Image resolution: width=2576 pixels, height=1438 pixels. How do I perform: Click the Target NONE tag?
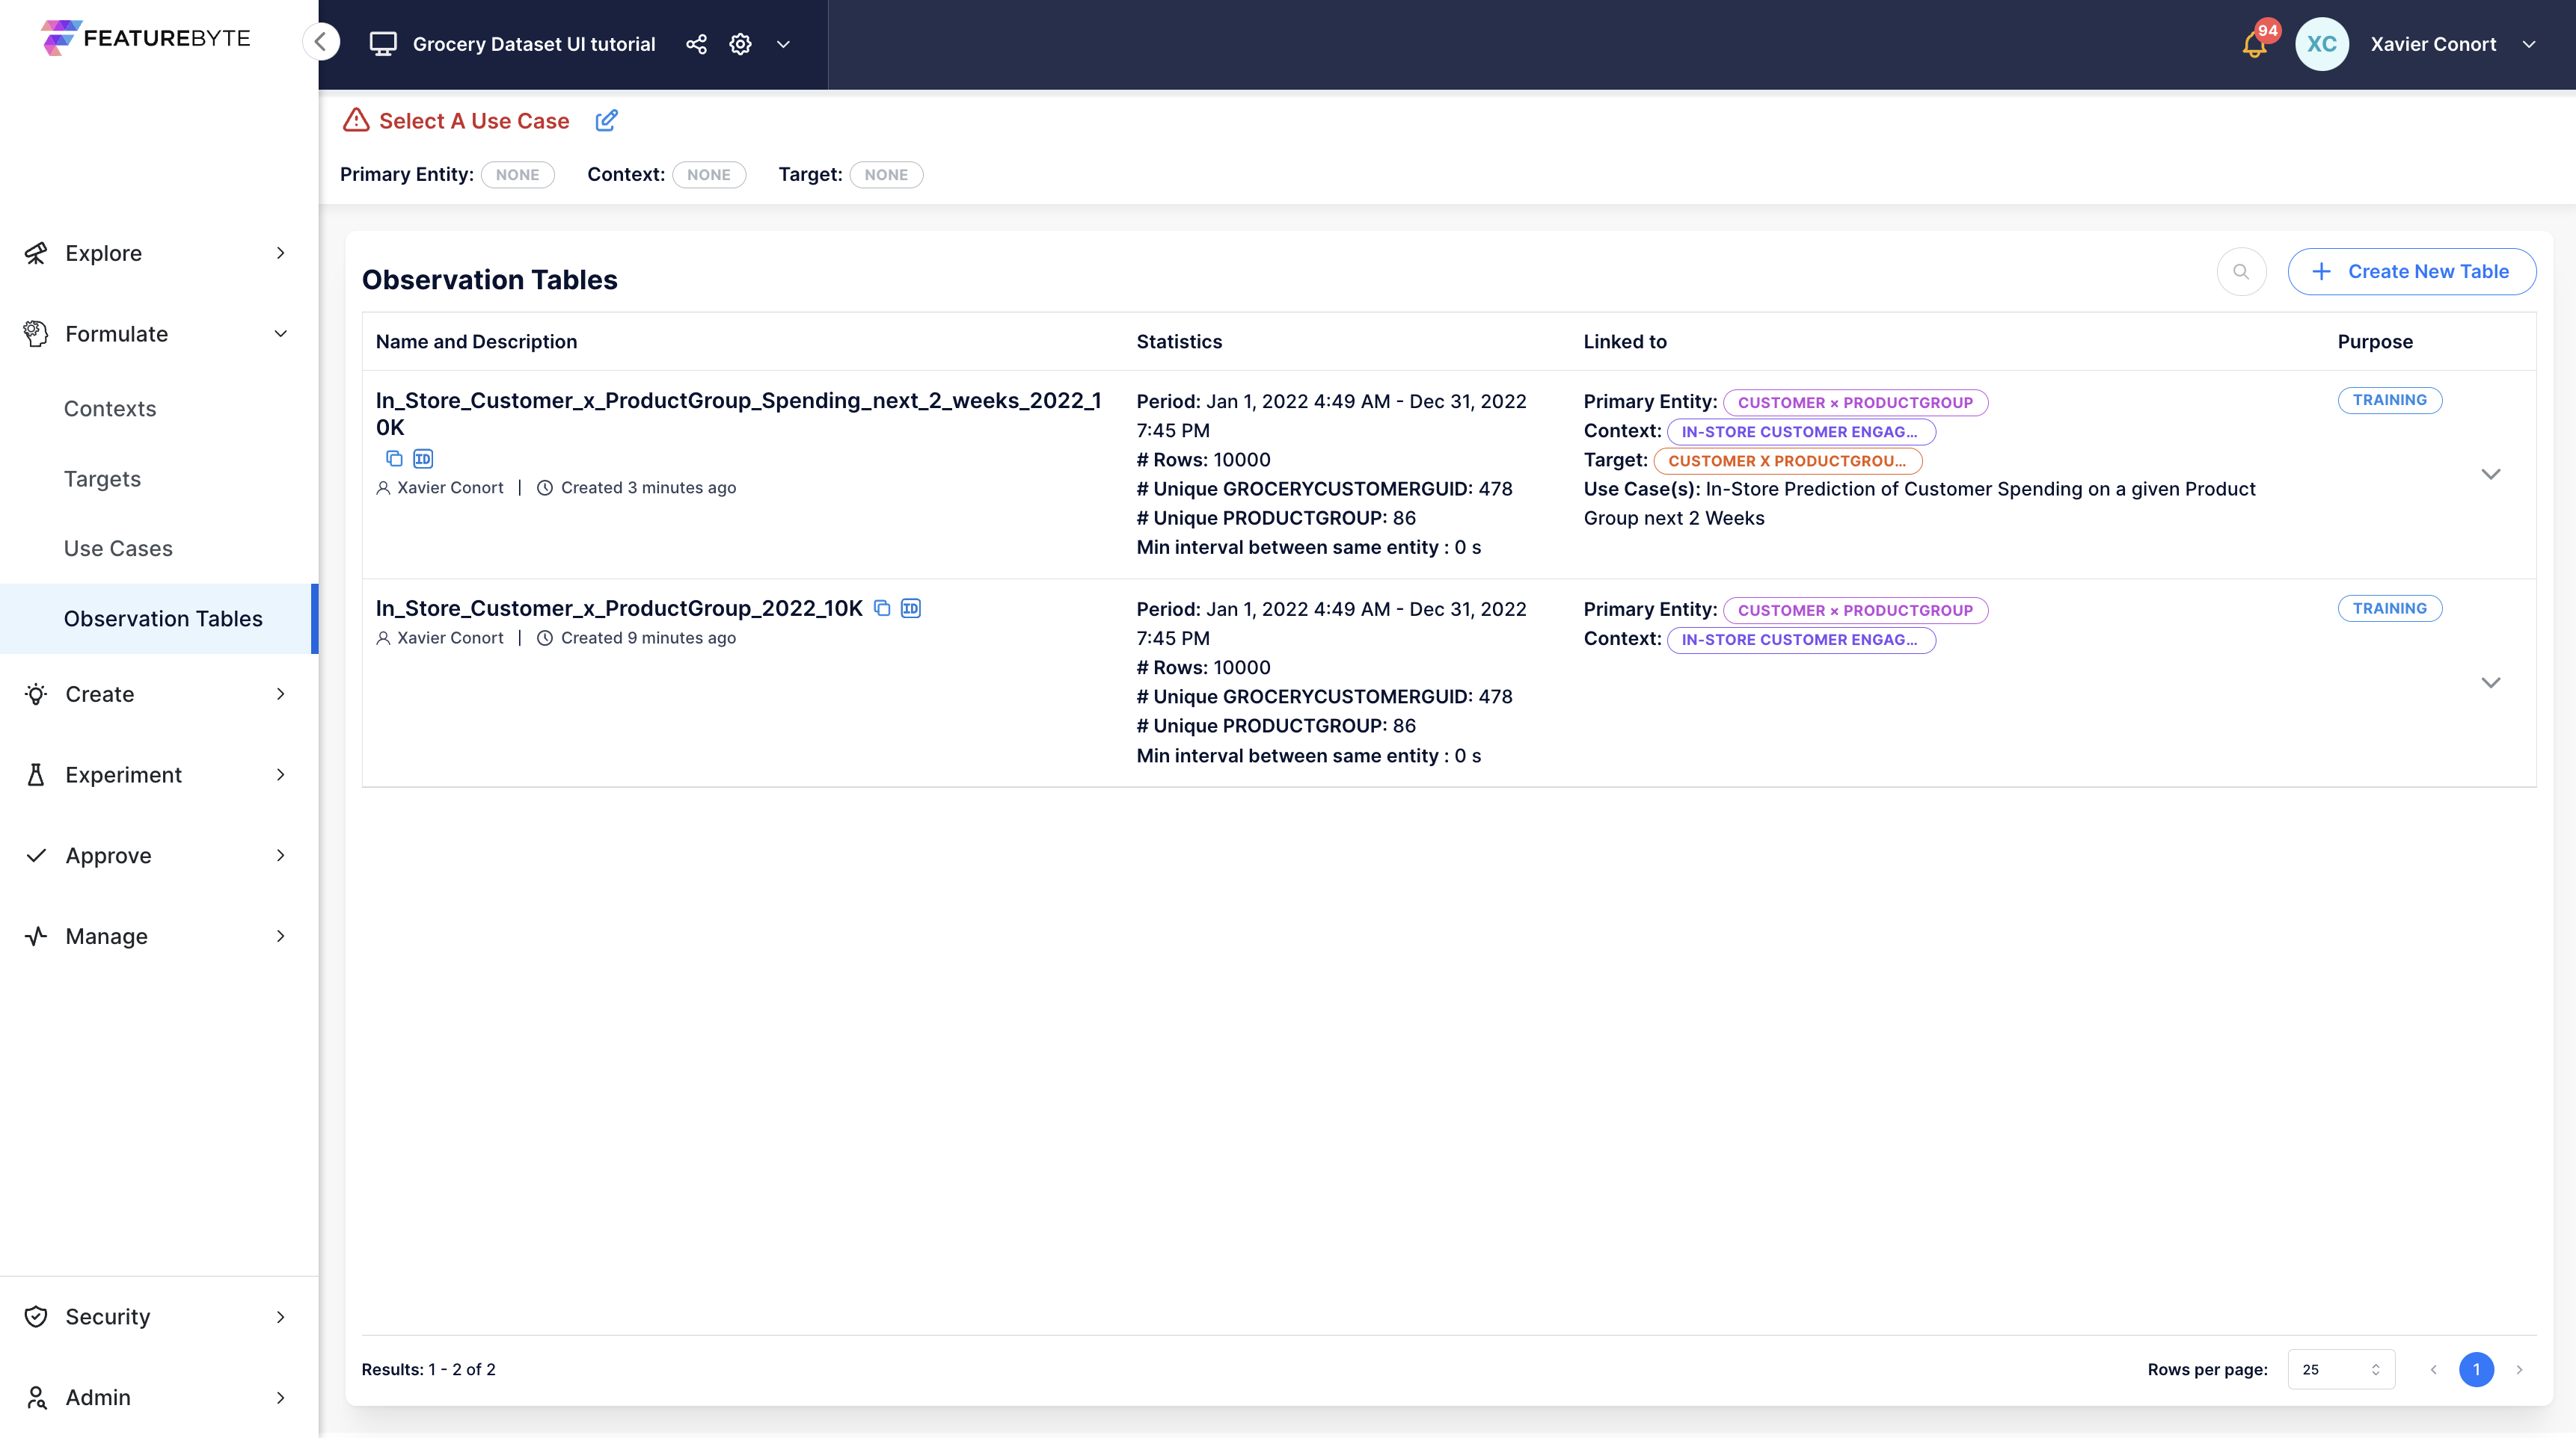[x=886, y=175]
